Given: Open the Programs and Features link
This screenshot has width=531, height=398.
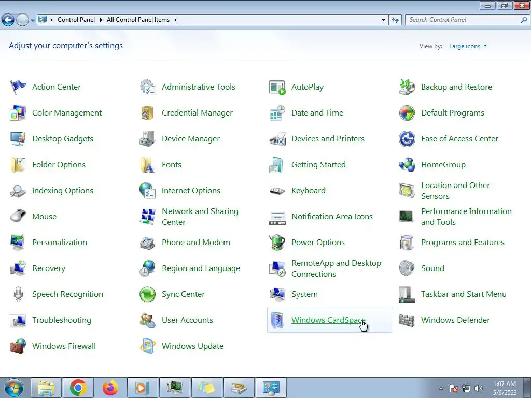Looking at the screenshot, I should (x=463, y=243).
